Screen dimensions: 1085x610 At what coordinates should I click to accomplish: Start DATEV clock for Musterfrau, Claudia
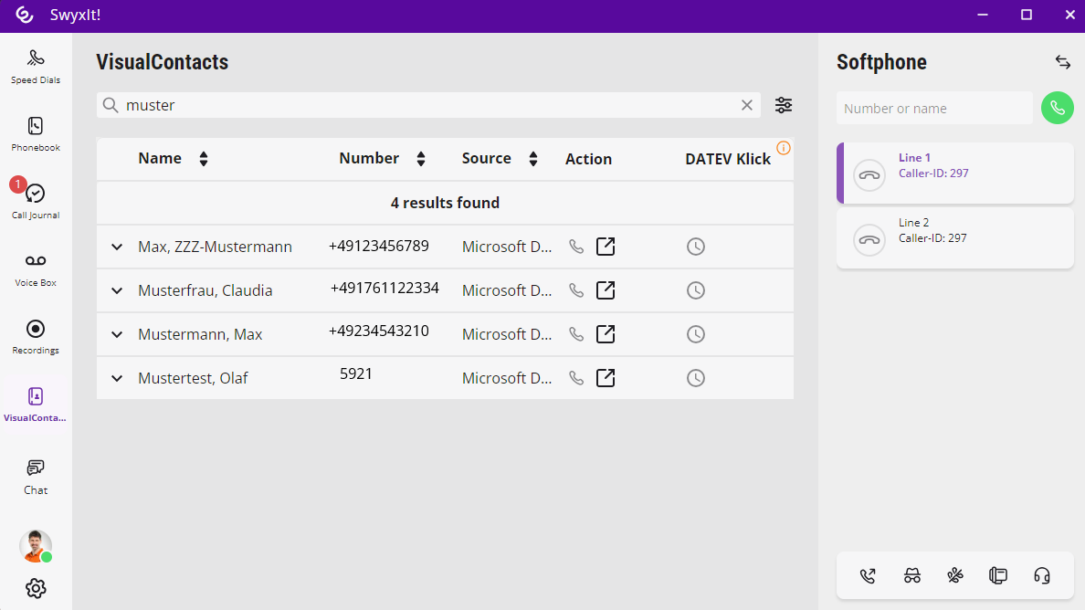695,290
